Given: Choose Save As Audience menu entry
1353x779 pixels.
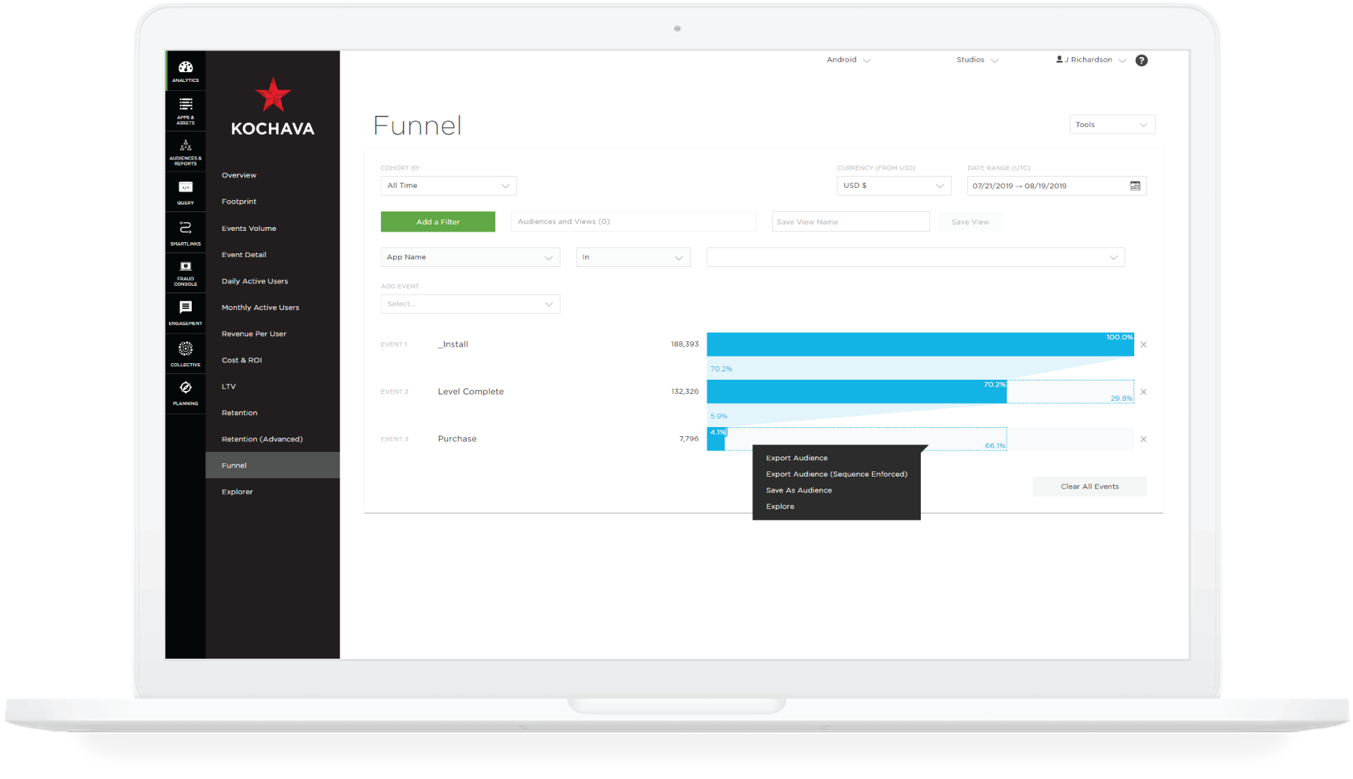Looking at the screenshot, I should point(799,490).
